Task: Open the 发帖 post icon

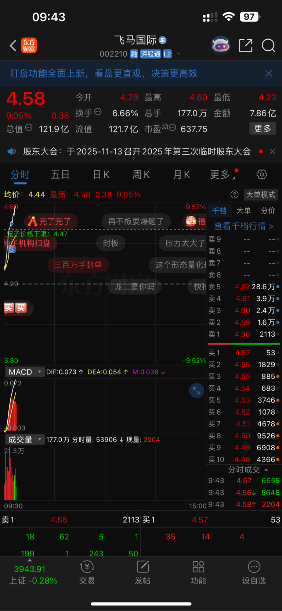Action: tap(142, 572)
